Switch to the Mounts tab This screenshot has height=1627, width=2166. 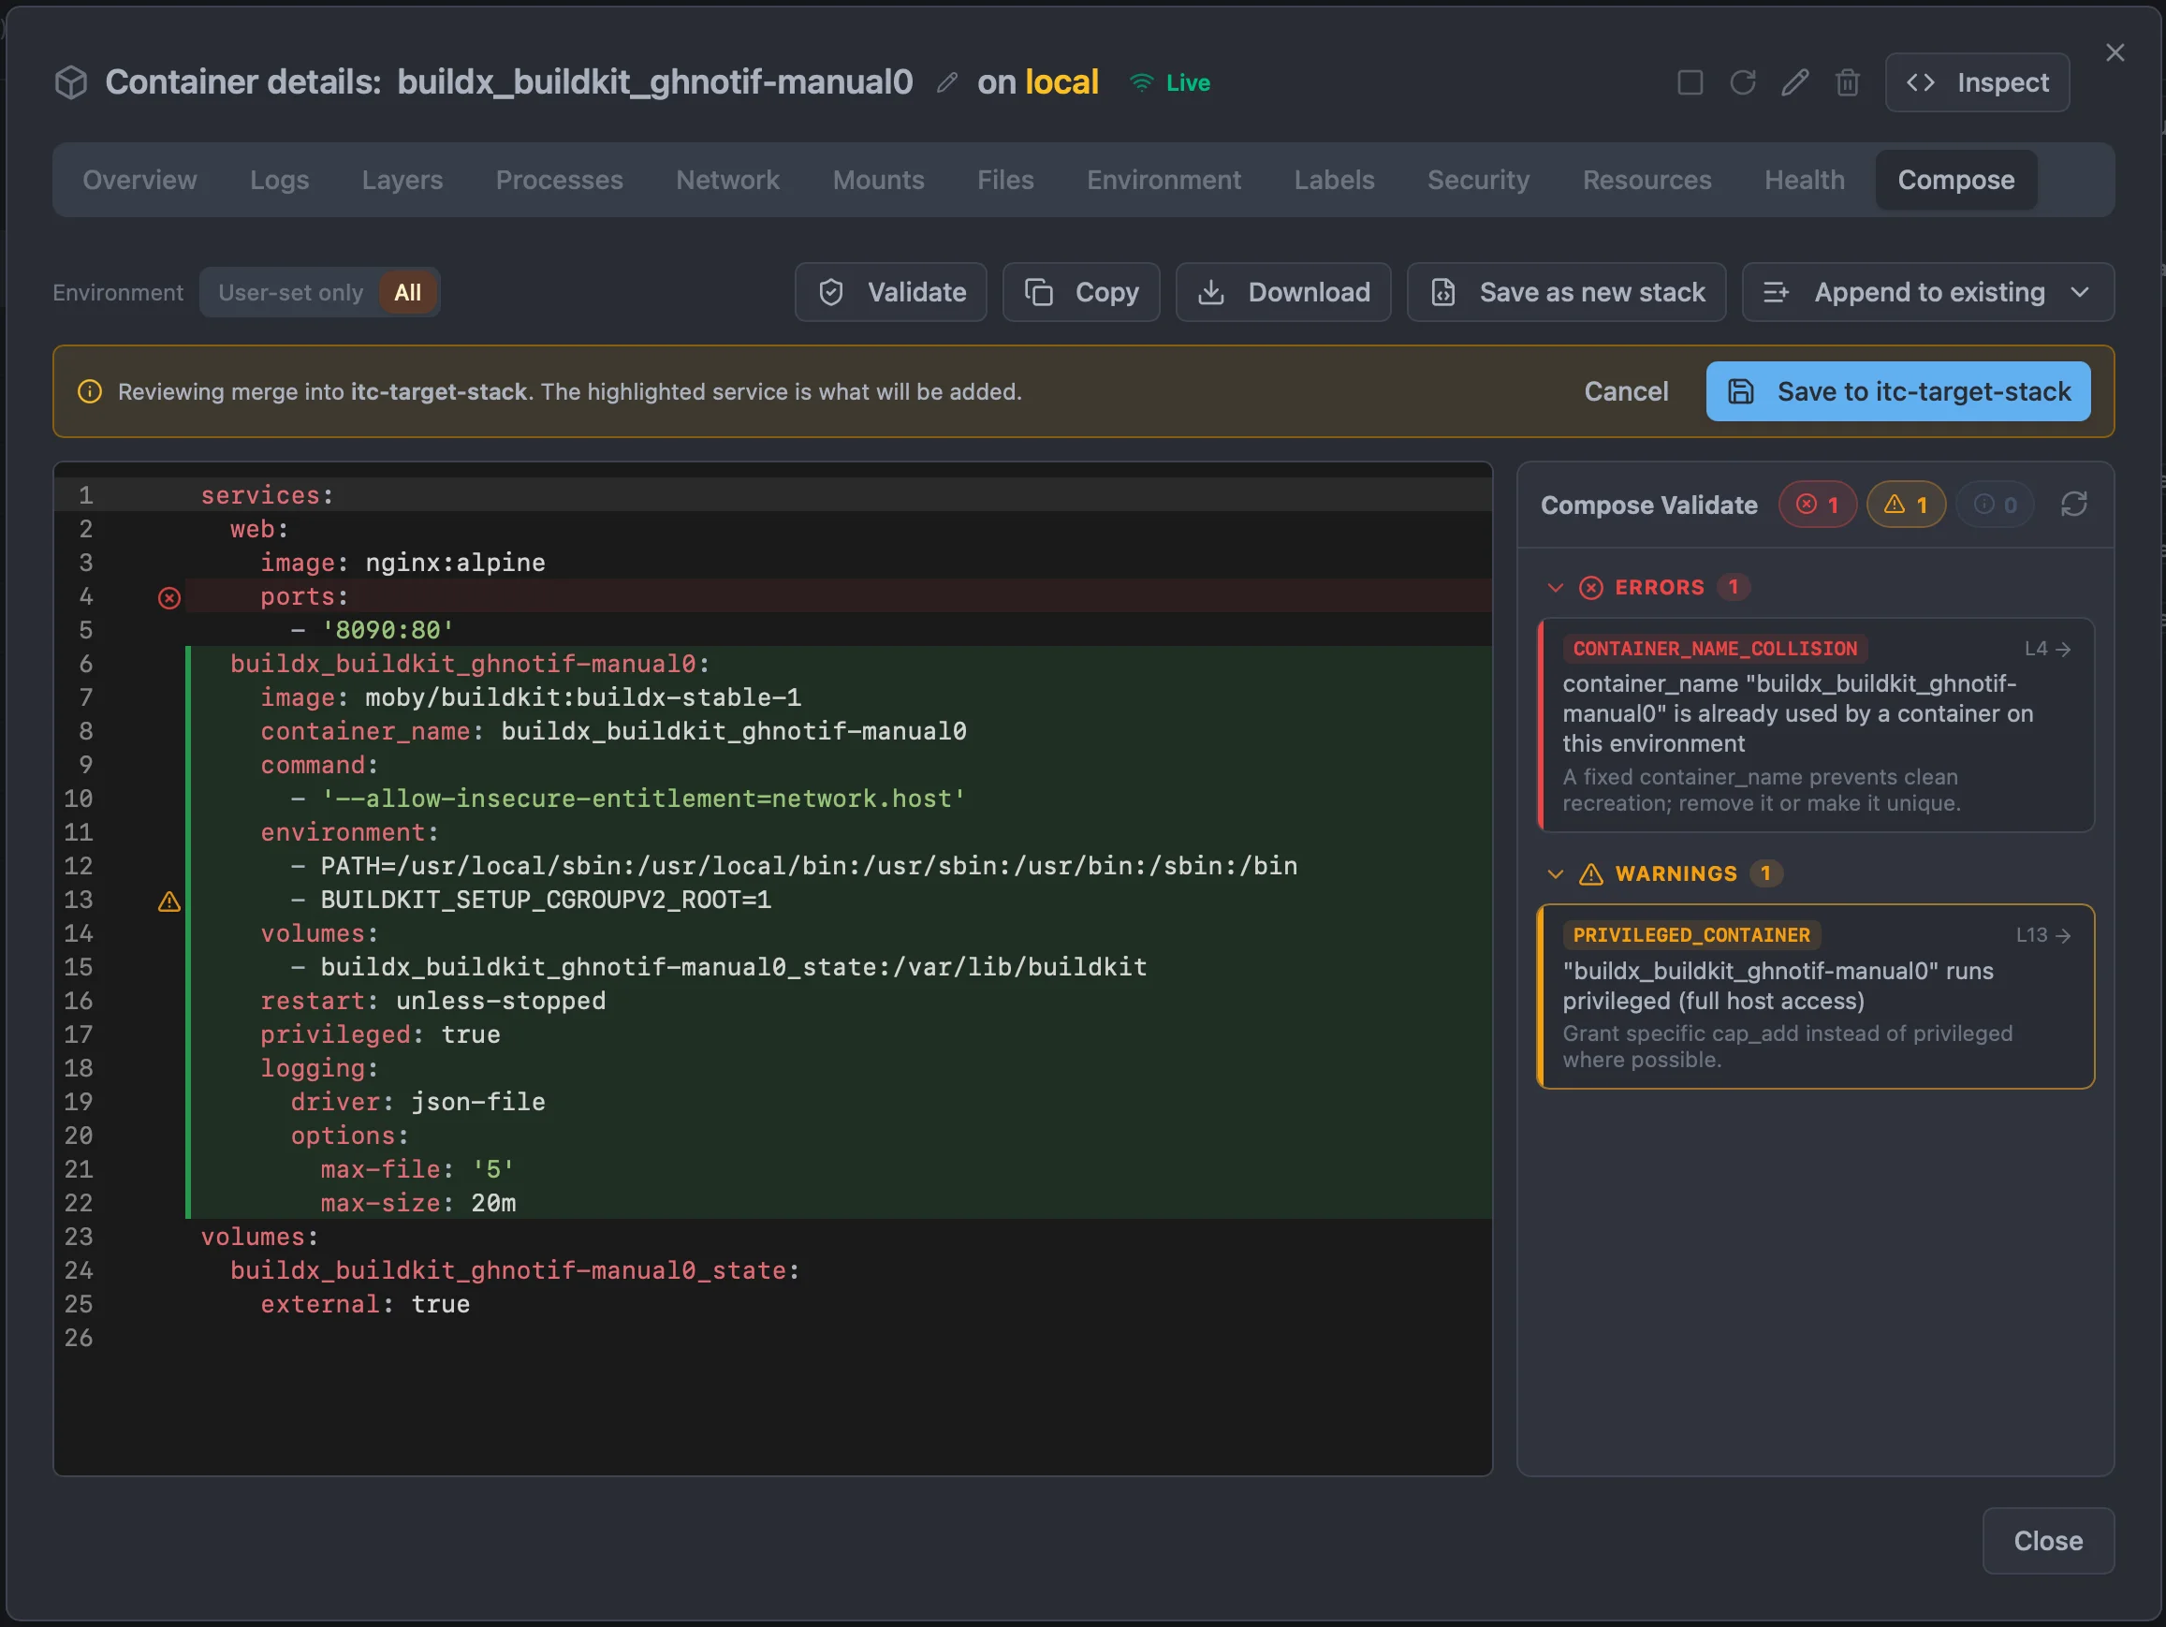[878, 181]
